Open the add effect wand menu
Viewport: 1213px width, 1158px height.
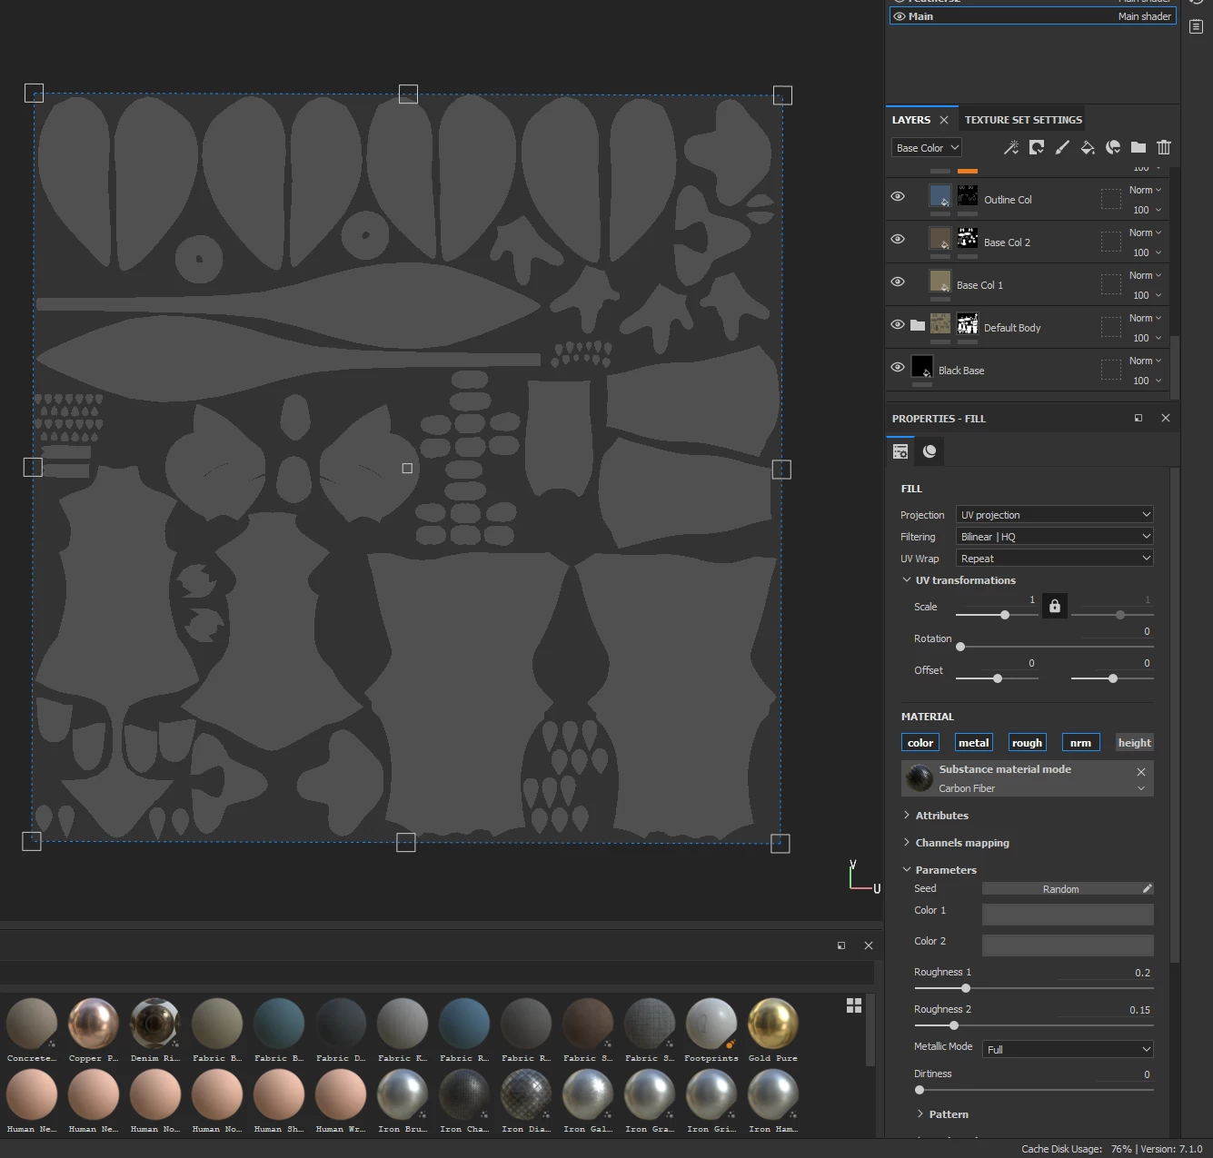coord(1010,147)
